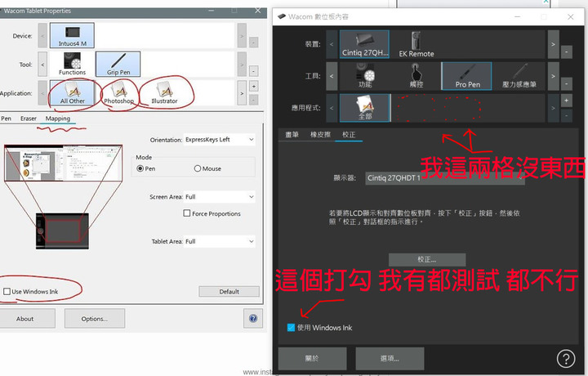Click the About button

[x=24, y=319]
